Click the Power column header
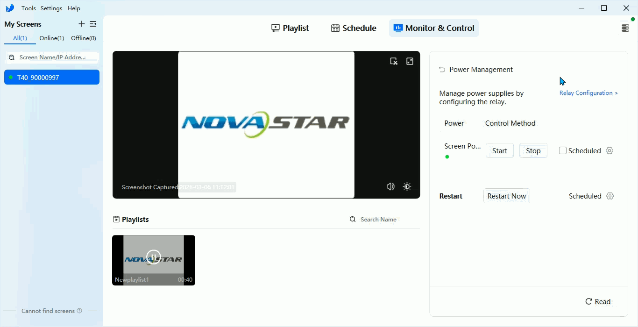638x327 pixels. click(454, 123)
